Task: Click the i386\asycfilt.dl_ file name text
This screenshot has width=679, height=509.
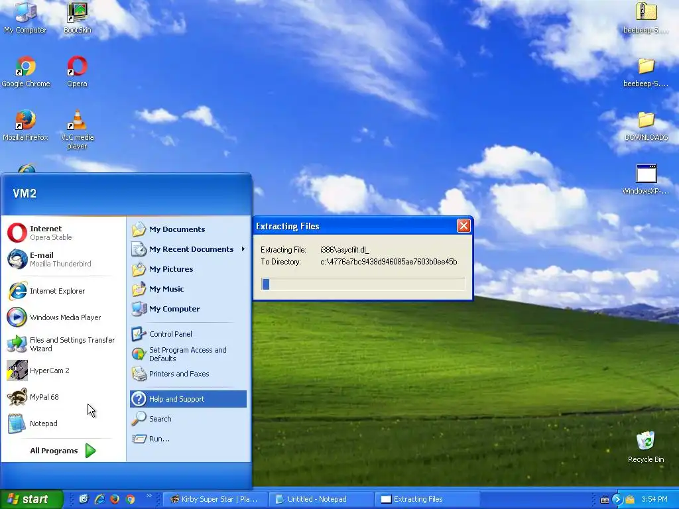Action: [x=345, y=250]
